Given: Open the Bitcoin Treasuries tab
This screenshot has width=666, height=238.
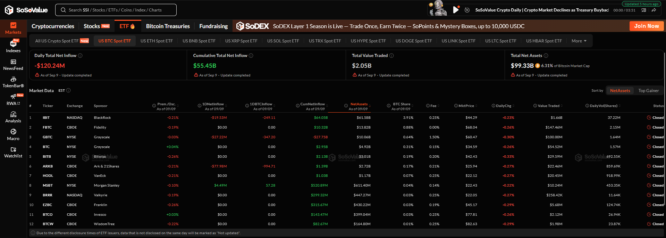Looking at the screenshot, I should pyautogui.click(x=168, y=26).
